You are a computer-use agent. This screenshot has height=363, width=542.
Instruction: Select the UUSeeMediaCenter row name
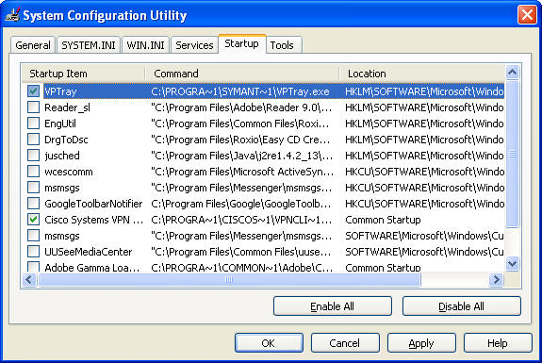tap(89, 252)
